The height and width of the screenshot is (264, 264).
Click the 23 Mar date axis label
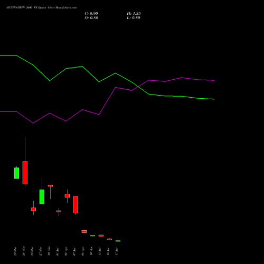coord(15,251)
